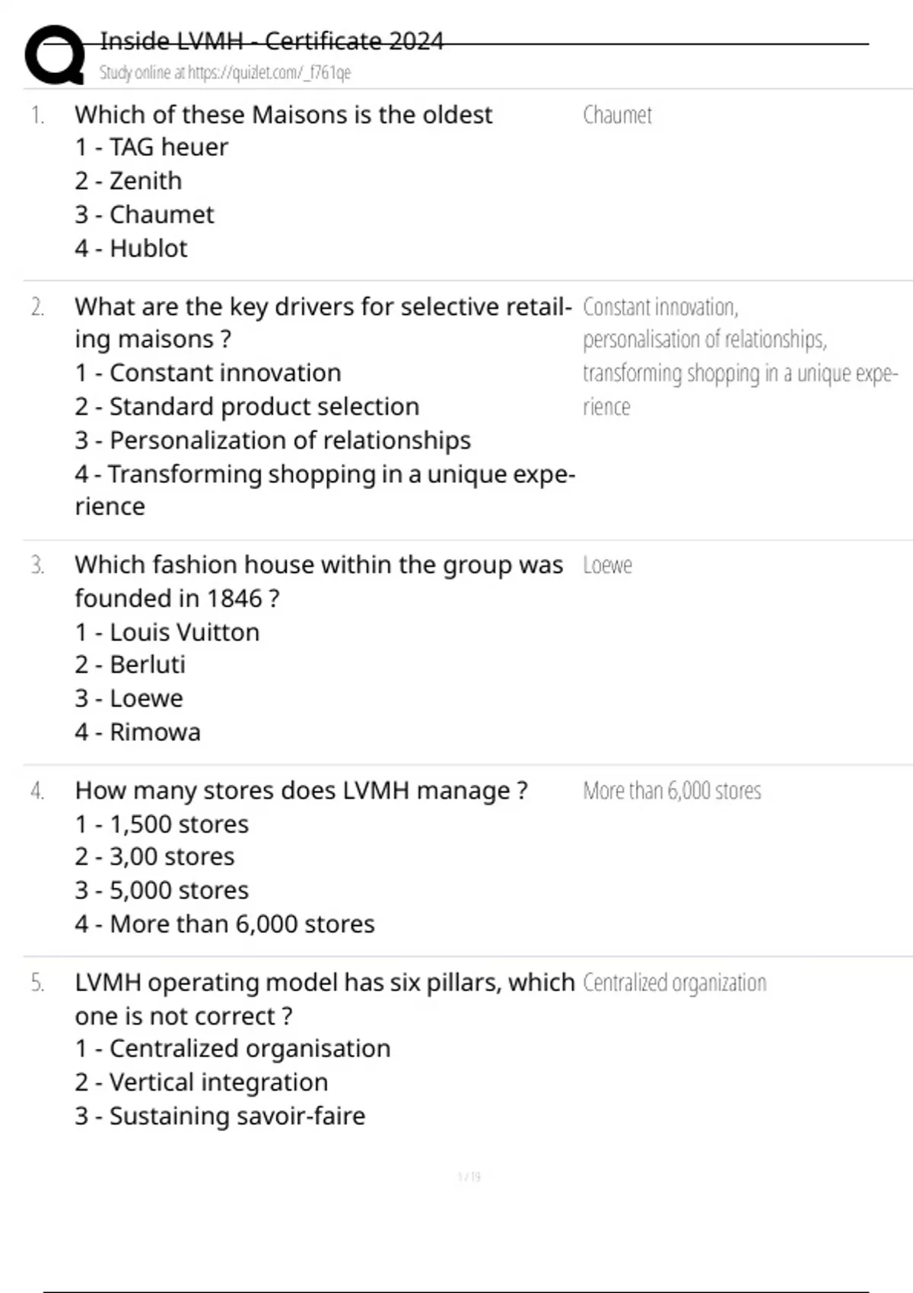Choose "3 - Personalization of relationships" option
Image resolution: width=913 pixels, height=1293 pixels.
click(273, 440)
